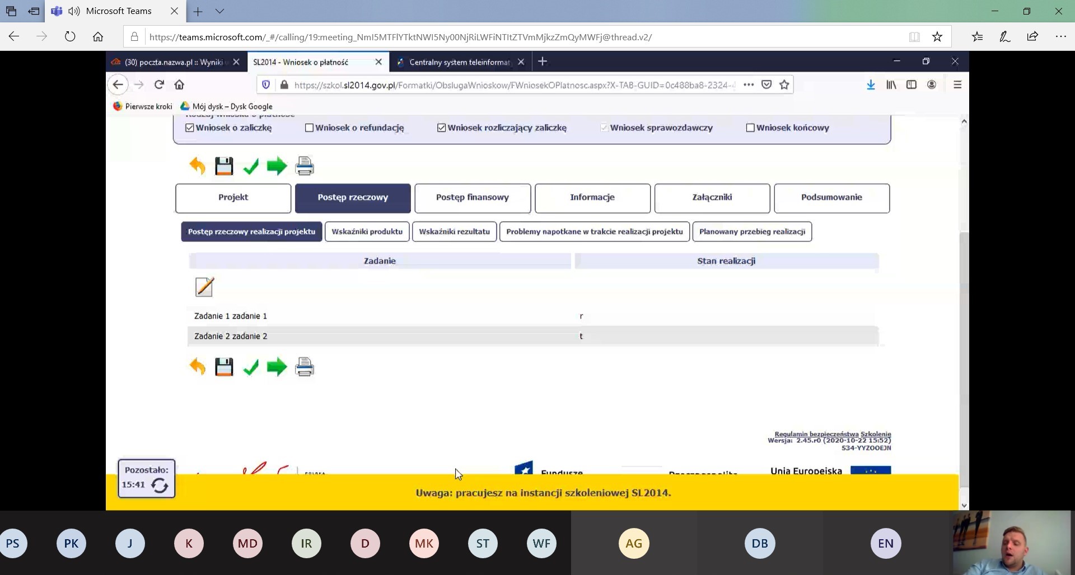Click the lower printer icon

click(x=305, y=367)
